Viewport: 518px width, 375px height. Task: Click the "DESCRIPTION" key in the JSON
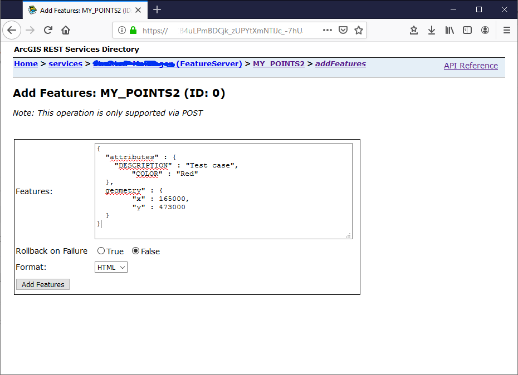143,165
